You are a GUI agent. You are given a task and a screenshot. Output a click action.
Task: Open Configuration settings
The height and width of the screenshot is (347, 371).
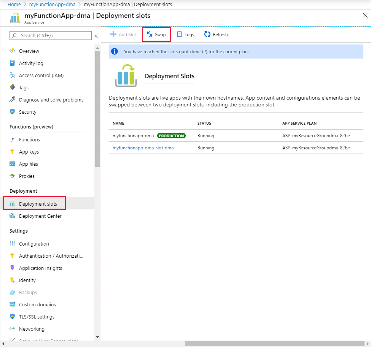pos(34,244)
